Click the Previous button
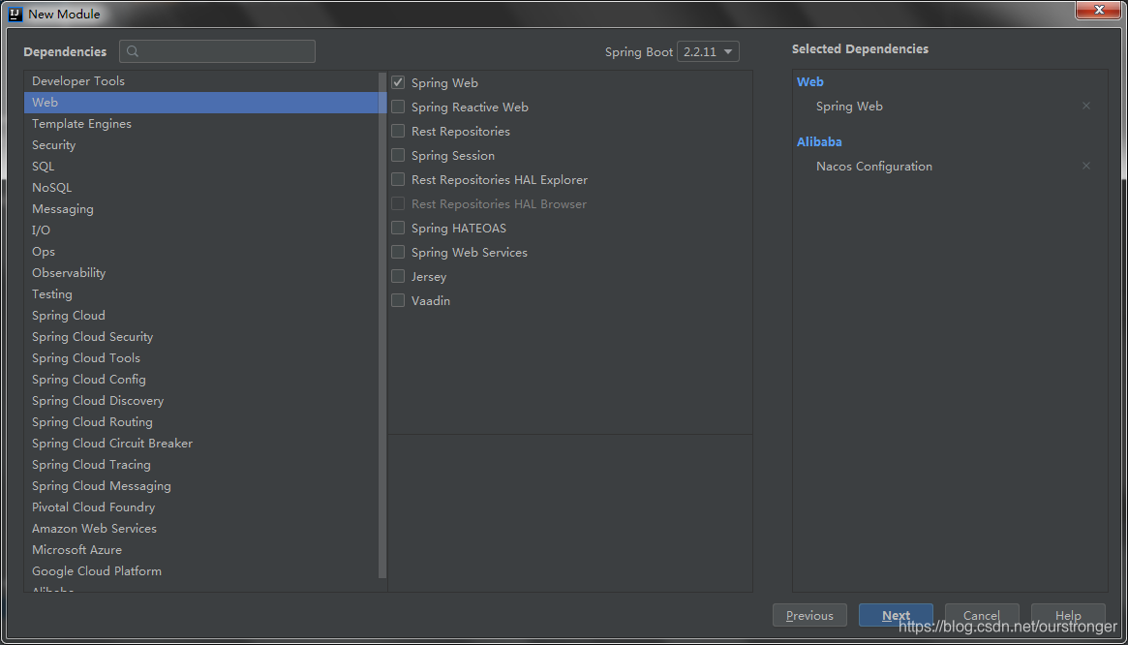Image resolution: width=1128 pixels, height=645 pixels. coord(809,616)
